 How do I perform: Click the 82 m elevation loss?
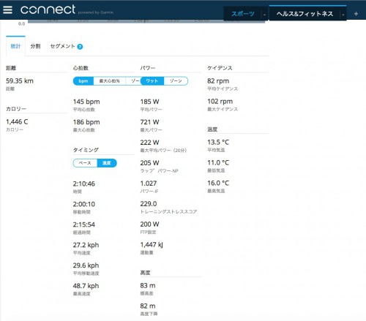(148, 306)
